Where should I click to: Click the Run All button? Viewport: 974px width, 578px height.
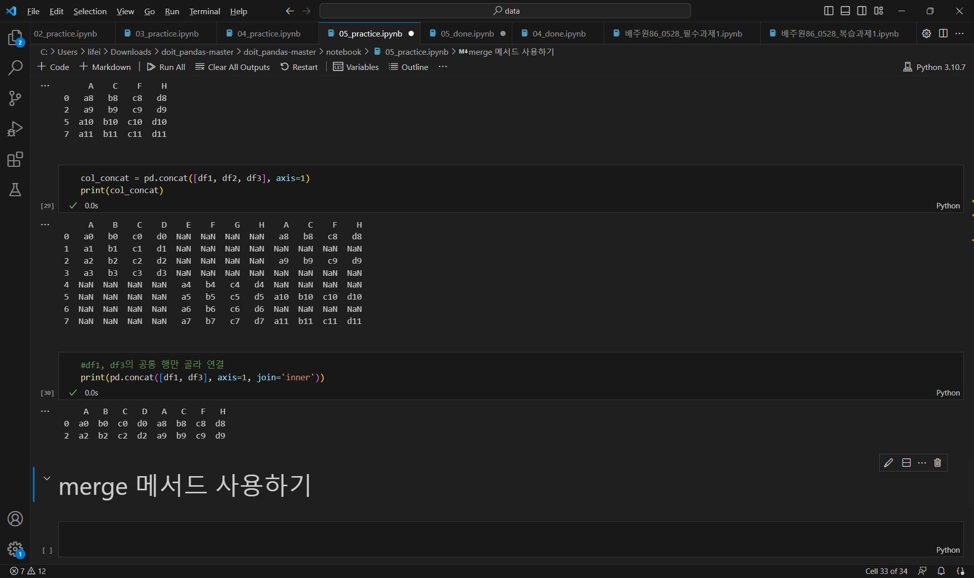pos(166,67)
